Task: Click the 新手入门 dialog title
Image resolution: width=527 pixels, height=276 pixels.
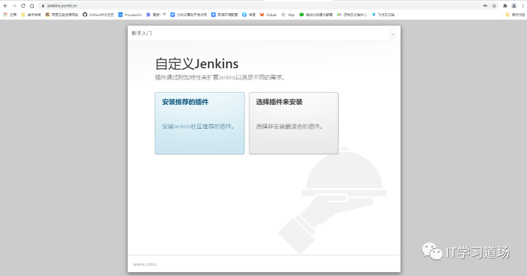Action: coord(142,33)
